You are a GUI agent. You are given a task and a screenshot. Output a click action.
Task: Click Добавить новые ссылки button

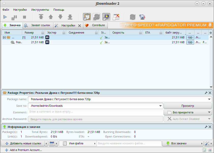point(23,143)
